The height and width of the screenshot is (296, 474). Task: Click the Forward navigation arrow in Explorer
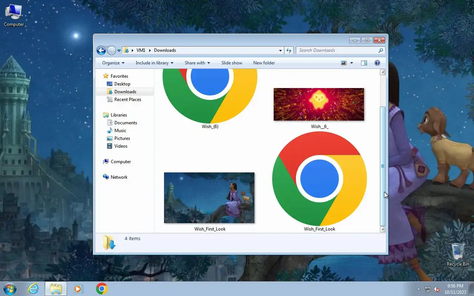pyautogui.click(x=111, y=50)
